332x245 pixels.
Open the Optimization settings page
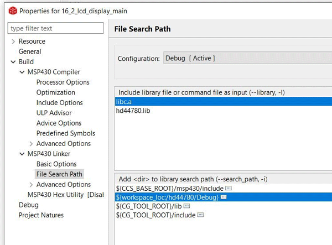[x=55, y=92]
